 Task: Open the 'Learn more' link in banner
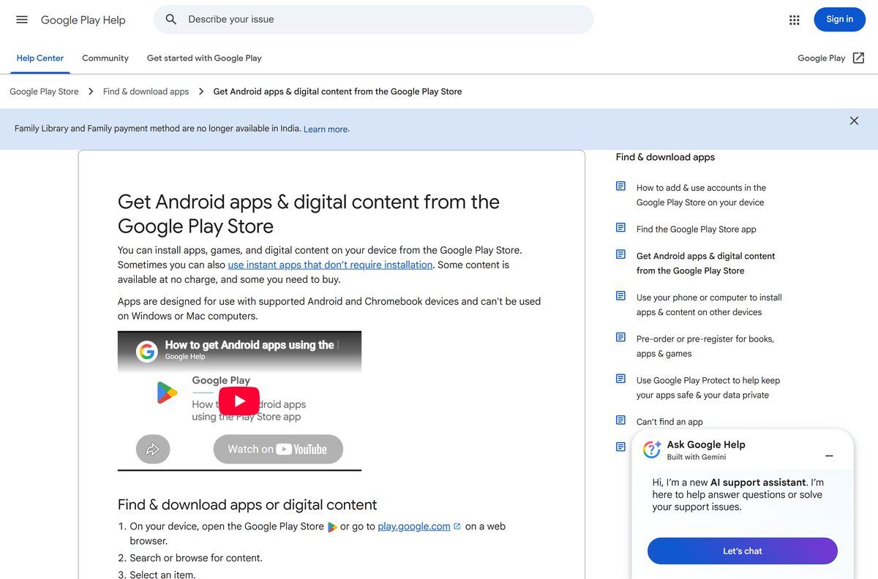point(326,129)
